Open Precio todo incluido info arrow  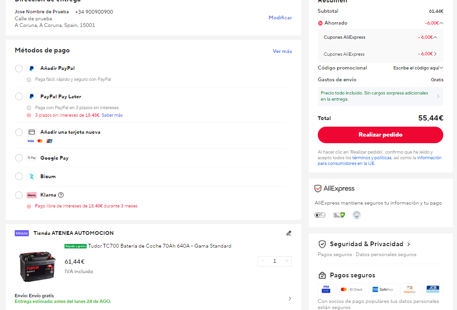click(438, 96)
